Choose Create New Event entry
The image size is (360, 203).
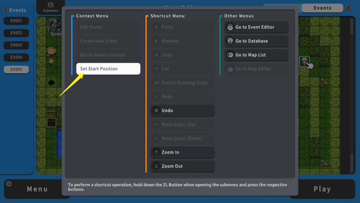108,41
